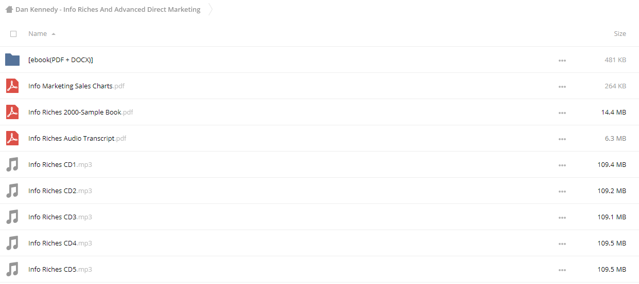Image resolution: width=639 pixels, height=284 pixels.
Task: Sort files by Name column header
Action: pos(38,33)
